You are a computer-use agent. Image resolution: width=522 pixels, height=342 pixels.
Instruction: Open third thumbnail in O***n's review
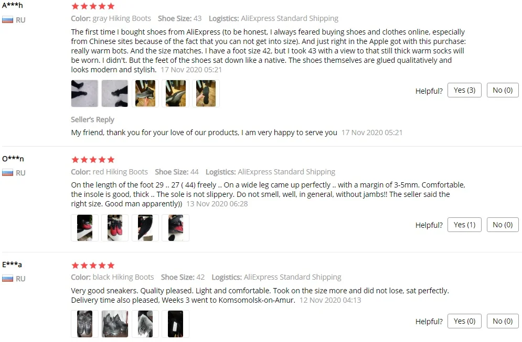click(145, 228)
